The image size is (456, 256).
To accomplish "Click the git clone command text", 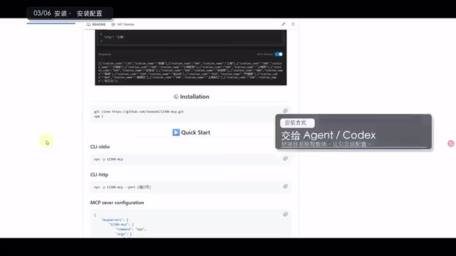I will (139, 112).
